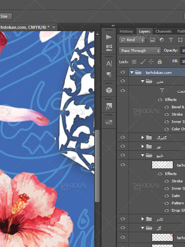Toggle Satin effect visibility
The image size is (185, 247).
pos(166,196)
